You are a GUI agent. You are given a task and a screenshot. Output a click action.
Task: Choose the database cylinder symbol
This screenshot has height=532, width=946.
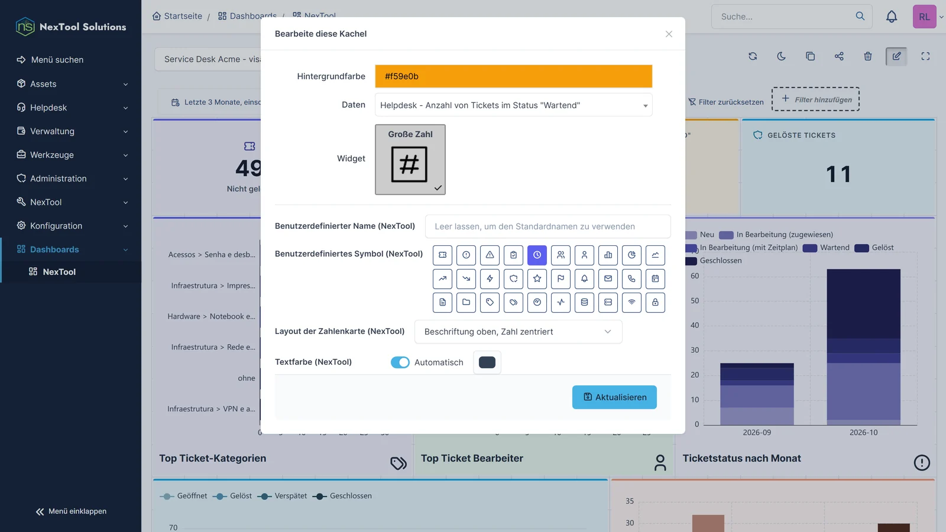[x=584, y=302]
